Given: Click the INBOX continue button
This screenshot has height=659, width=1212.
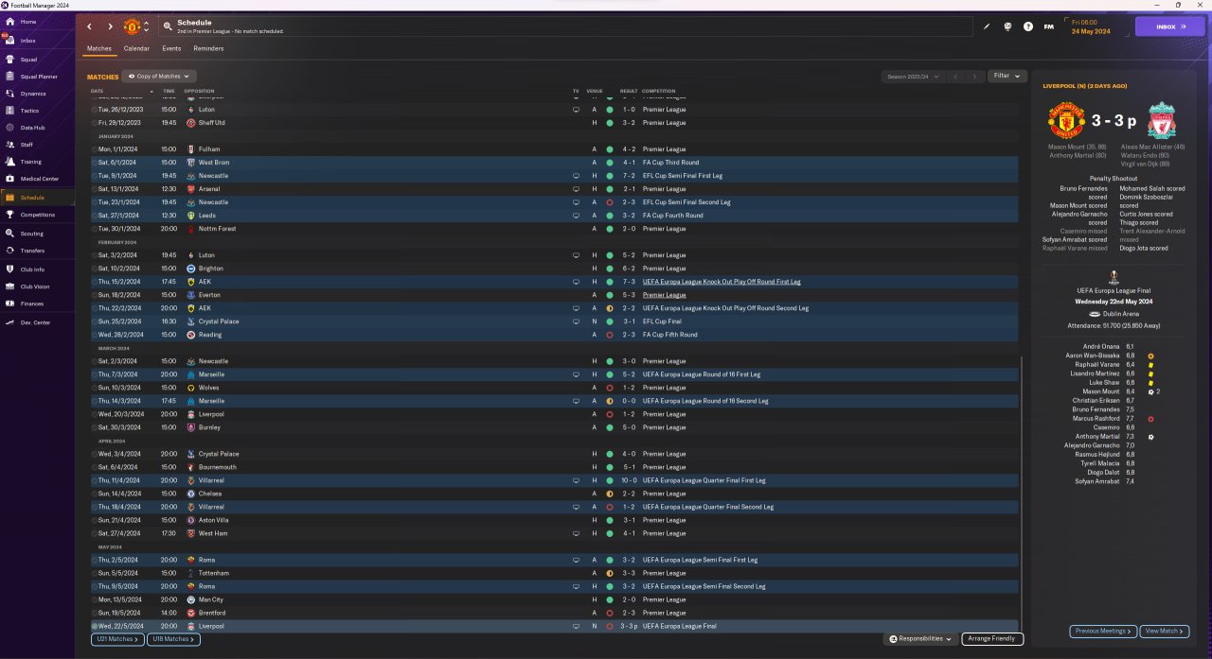Looking at the screenshot, I should point(1169,26).
